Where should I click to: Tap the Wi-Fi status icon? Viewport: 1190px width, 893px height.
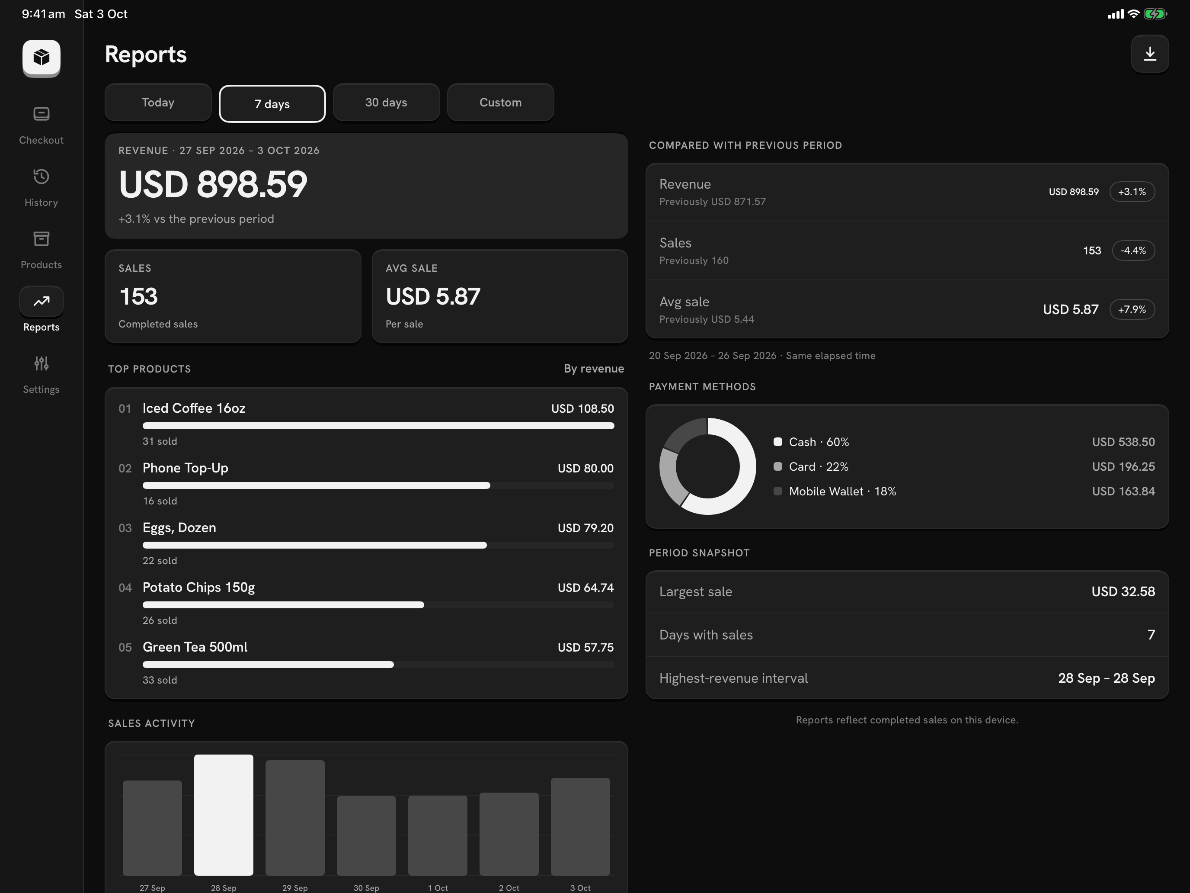coord(1133,14)
